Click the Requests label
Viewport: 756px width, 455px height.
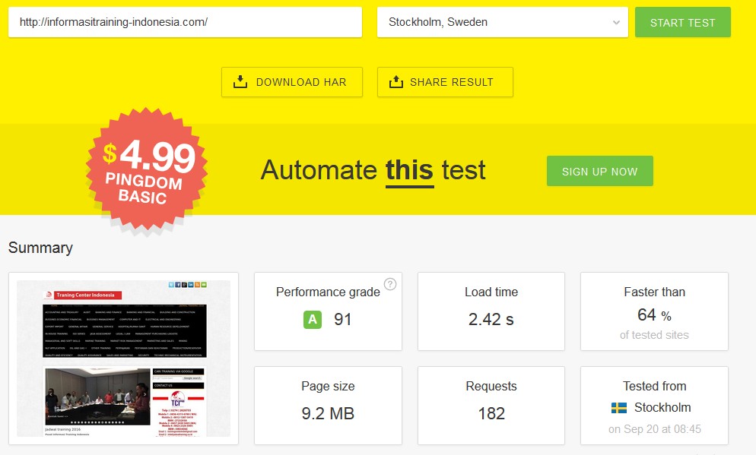coord(491,386)
